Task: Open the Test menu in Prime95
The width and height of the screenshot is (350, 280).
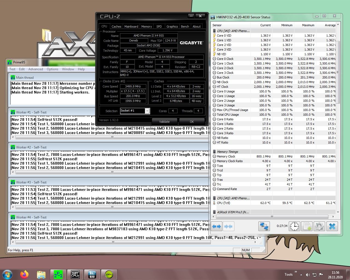Action: [x=12, y=69]
